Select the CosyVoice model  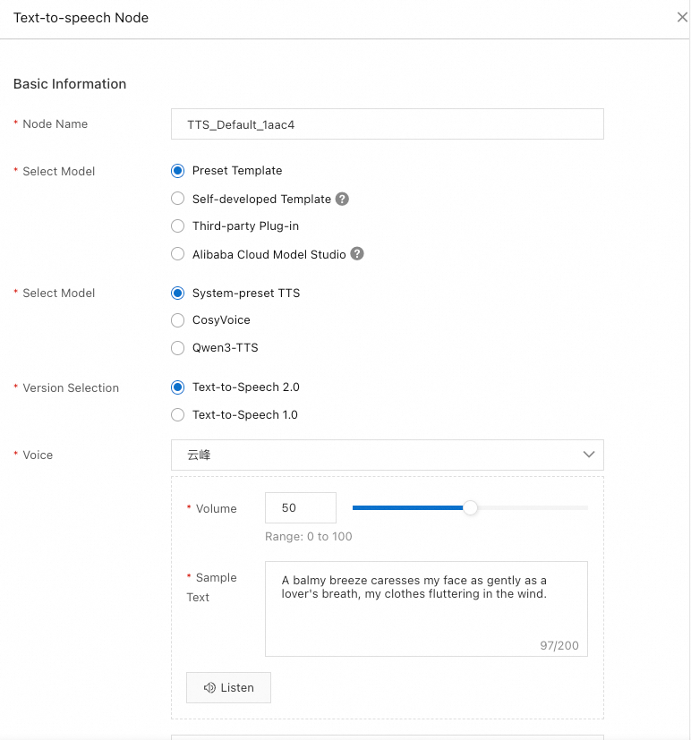point(177,320)
